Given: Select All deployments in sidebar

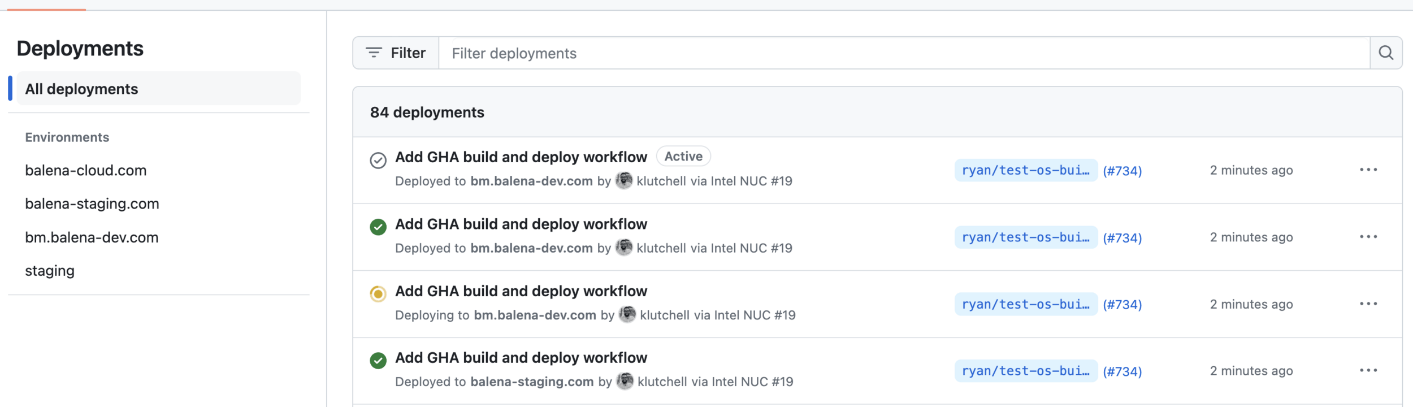Looking at the screenshot, I should [x=158, y=89].
